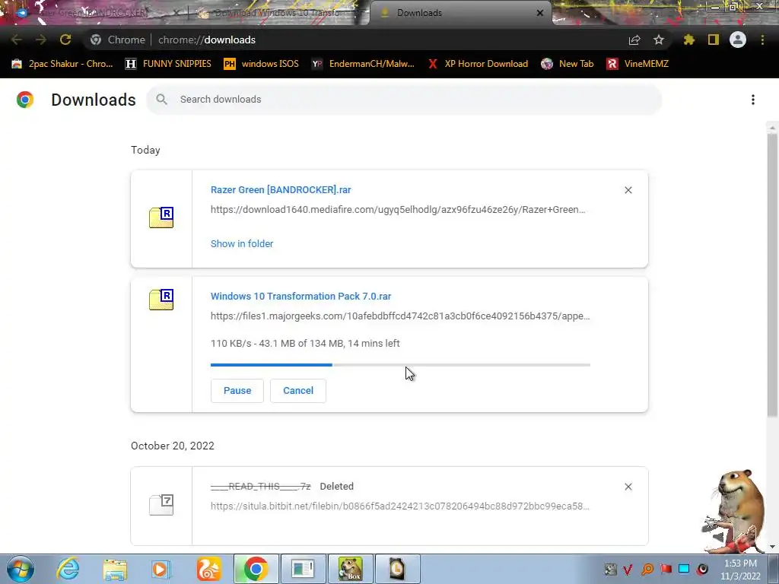This screenshot has height=584, width=779.
Task: Click the red flag Action Center tray icon
Action: pos(666,569)
